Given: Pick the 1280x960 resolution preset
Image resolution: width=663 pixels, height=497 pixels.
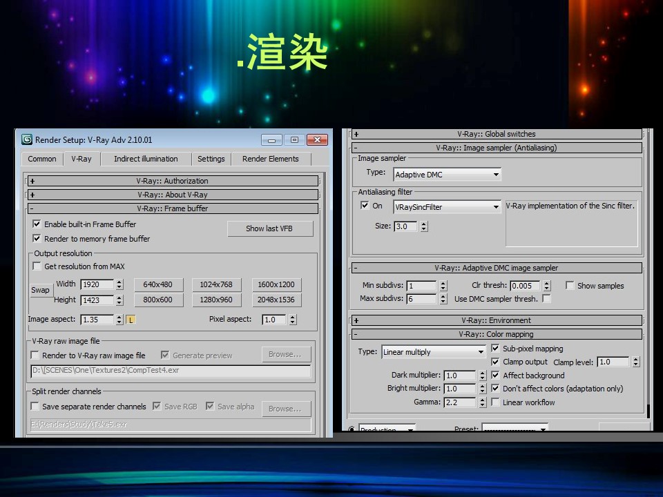Looking at the screenshot, I should click(216, 300).
